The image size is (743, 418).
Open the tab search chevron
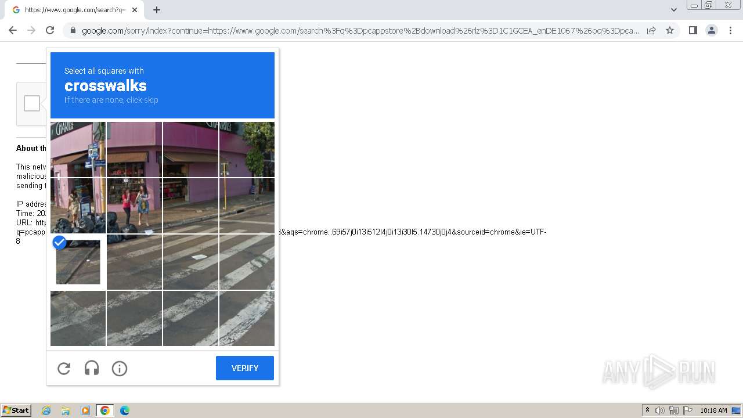click(674, 10)
